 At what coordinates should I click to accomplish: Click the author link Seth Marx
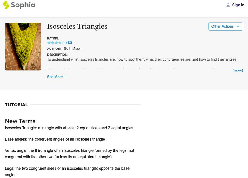click(72, 49)
